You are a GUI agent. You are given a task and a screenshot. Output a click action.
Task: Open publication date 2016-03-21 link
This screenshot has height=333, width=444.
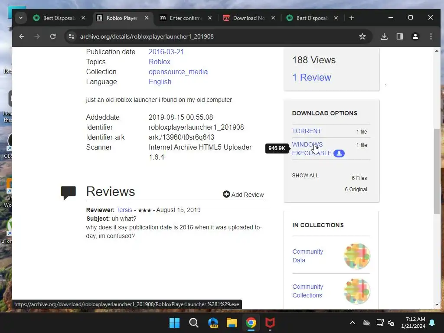[166, 52]
